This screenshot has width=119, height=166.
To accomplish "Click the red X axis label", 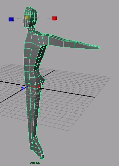I will (x=38, y=87).
